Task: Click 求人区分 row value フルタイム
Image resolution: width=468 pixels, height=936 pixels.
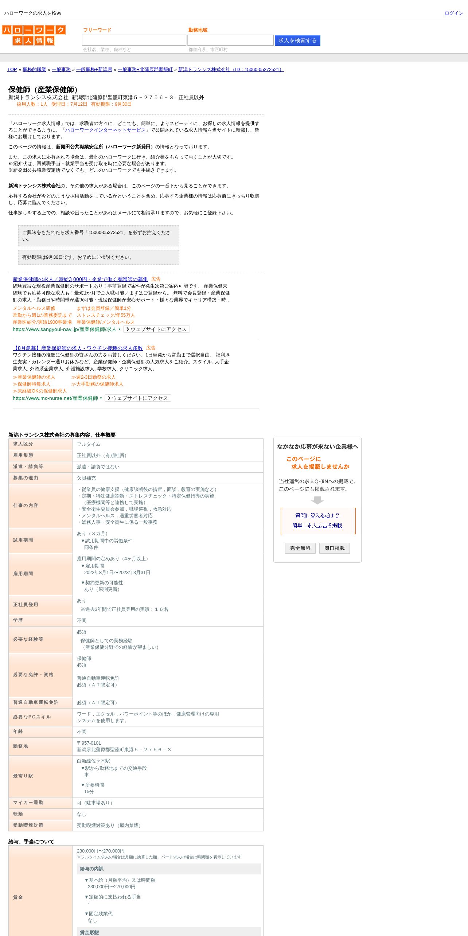Action: [89, 444]
